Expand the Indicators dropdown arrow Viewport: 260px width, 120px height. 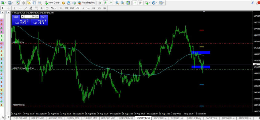coord(149,3)
